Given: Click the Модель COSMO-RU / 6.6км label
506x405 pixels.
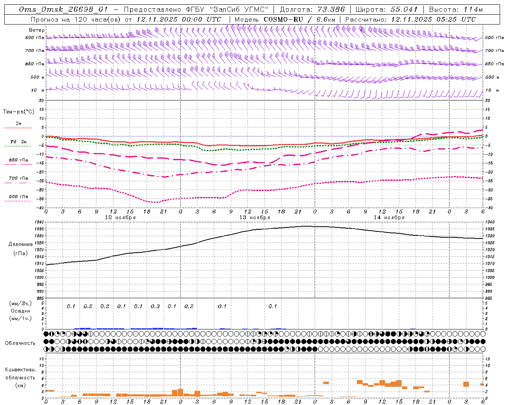Looking at the screenshot, I should (285, 19).
